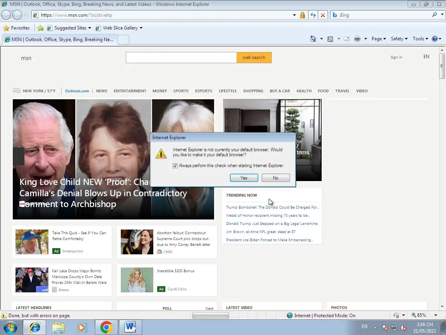Expand the Home button dropdown arrow
The height and width of the screenshot is (335, 446).
click(x=321, y=39)
